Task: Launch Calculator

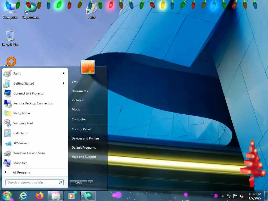Action: [35, 133]
